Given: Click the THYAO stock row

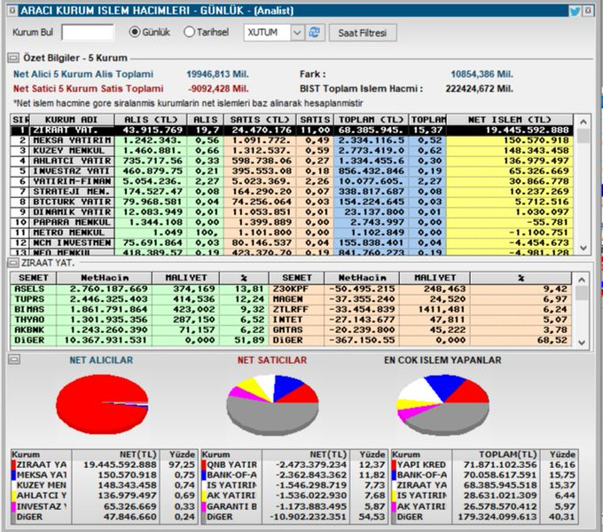Looking at the screenshot, I should pos(139,320).
